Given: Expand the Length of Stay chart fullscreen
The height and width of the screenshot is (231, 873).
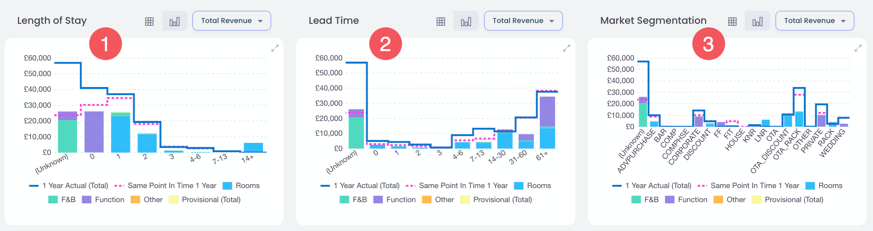Looking at the screenshot, I should (275, 48).
